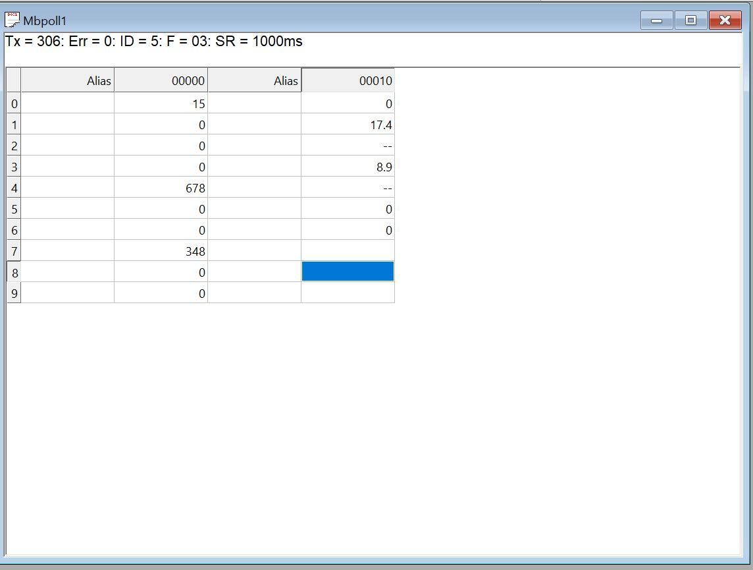Click the first Alias cell in row 4
Image resolution: width=753 pixels, height=570 pixels.
(68, 188)
